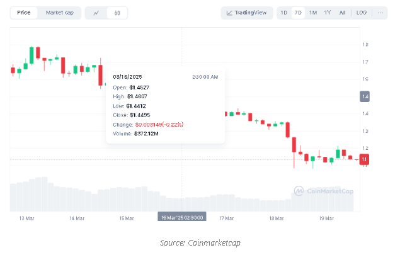Open the TradingView chart

[x=247, y=13]
